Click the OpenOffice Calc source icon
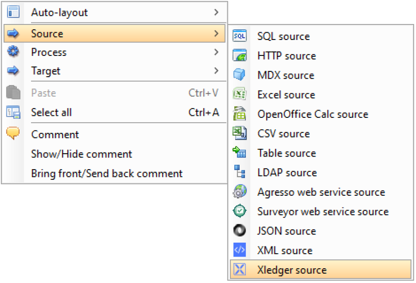This screenshot has width=416, height=283. (239, 114)
